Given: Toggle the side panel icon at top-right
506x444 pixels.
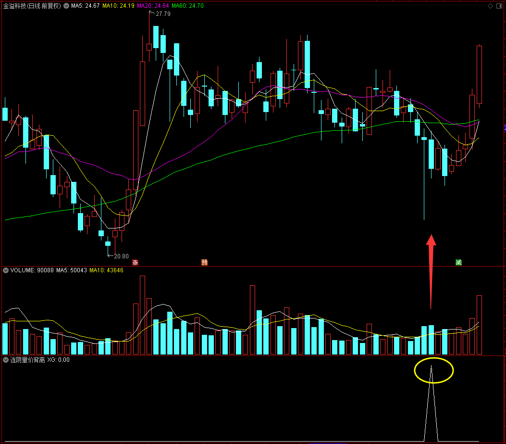Looking at the screenshot, I should [x=499, y=6].
